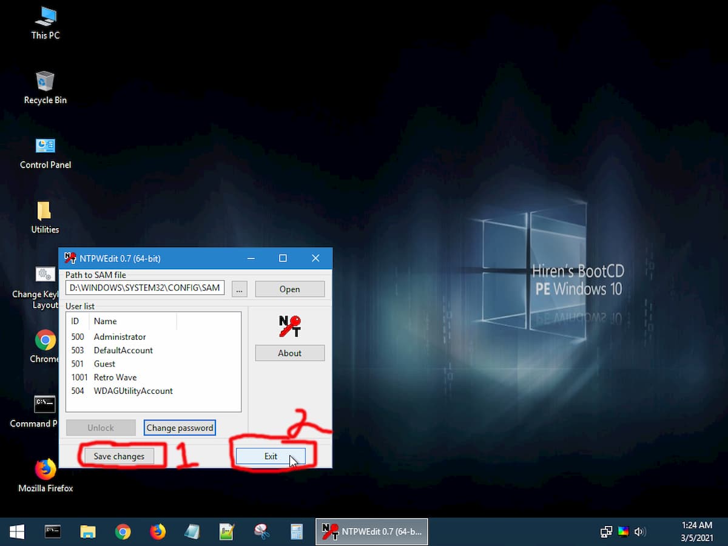This screenshot has height=546, width=728.
Task: Launch Mozilla Firefox desktop shortcut
Action: point(45,476)
